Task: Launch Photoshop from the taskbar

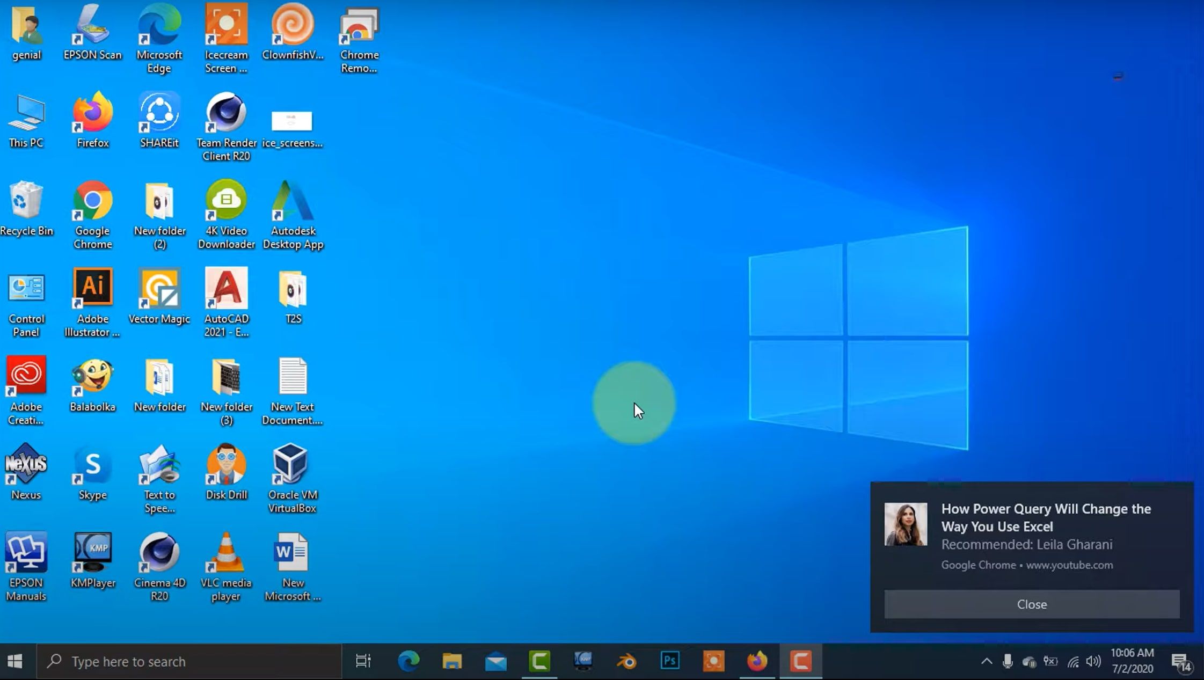Action: (670, 661)
